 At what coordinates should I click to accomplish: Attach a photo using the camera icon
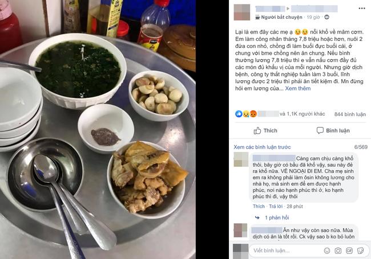point(338,250)
